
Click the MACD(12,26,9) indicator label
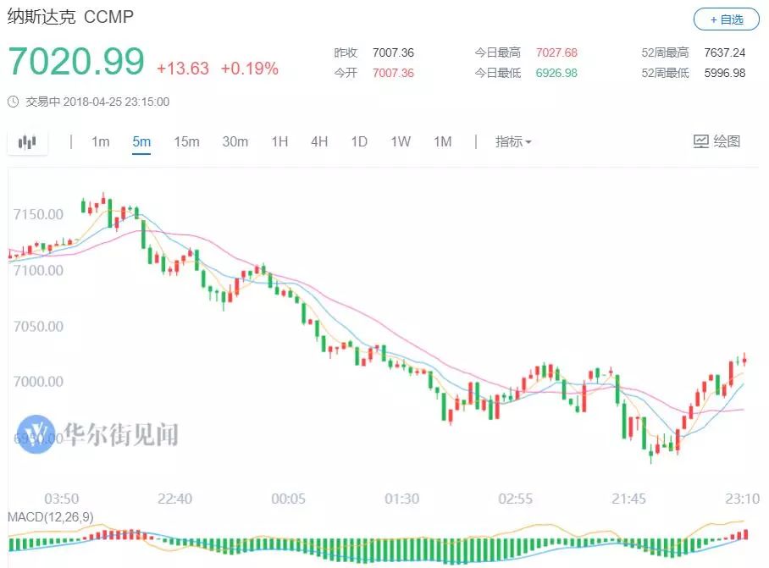tap(49, 516)
